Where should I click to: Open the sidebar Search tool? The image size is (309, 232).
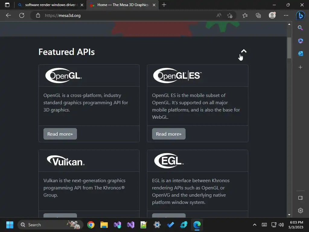(x=300, y=28)
